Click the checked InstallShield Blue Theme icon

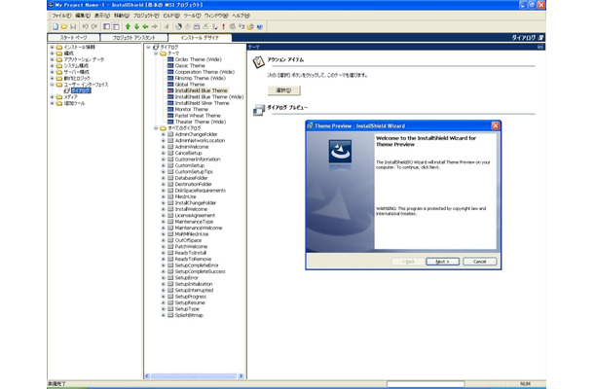(x=170, y=90)
